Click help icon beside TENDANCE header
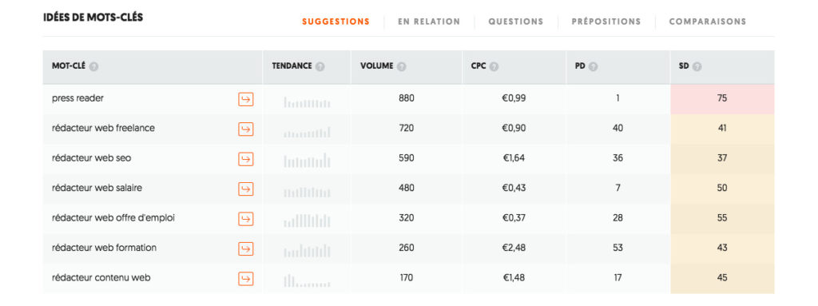The height and width of the screenshot is (306, 818). pyautogui.click(x=320, y=67)
